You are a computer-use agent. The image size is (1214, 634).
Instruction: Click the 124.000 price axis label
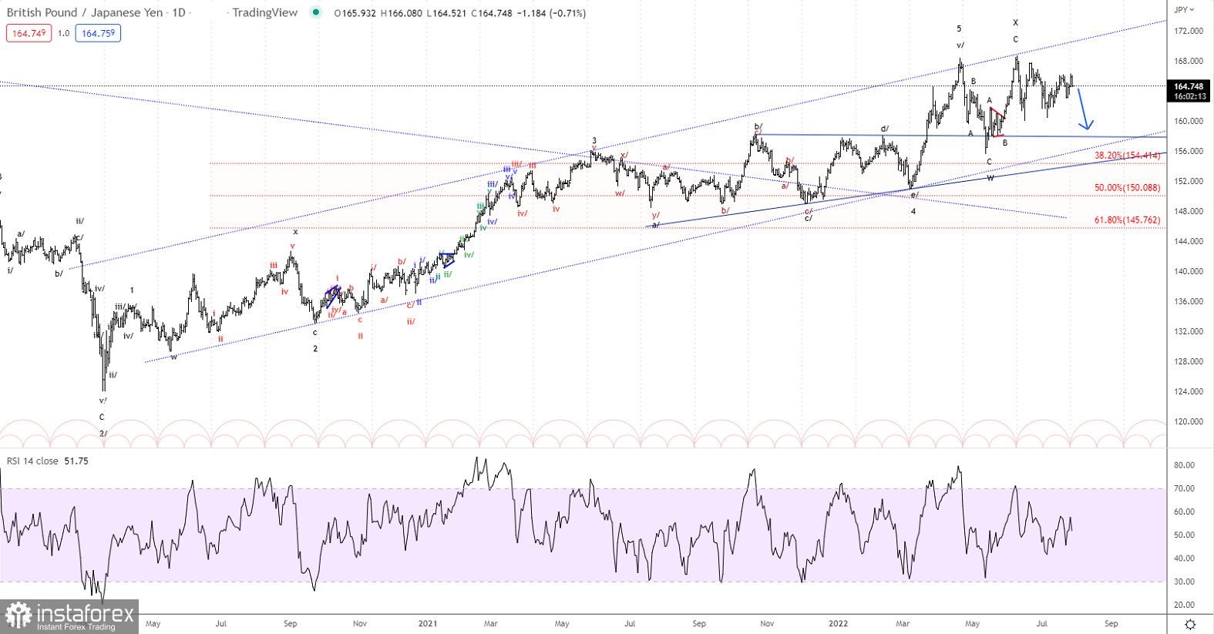(x=1188, y=391)
